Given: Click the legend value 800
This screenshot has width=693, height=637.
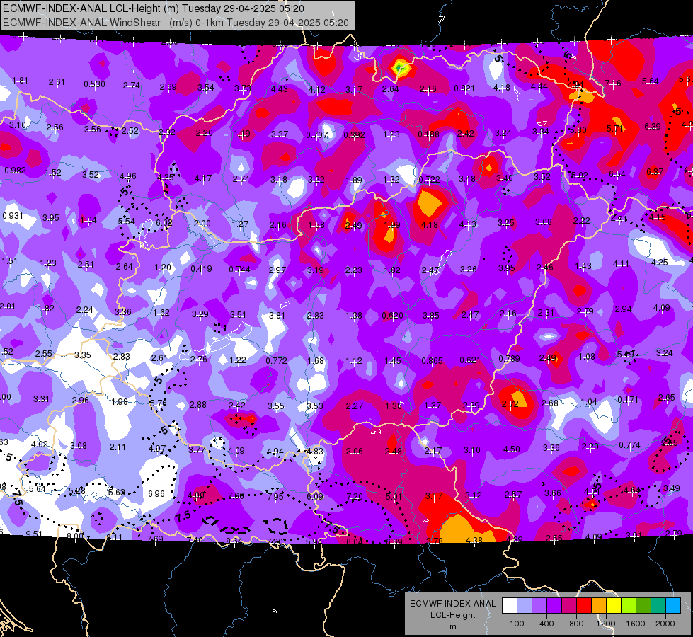Looking at the screenshot, I should point(576,624).
